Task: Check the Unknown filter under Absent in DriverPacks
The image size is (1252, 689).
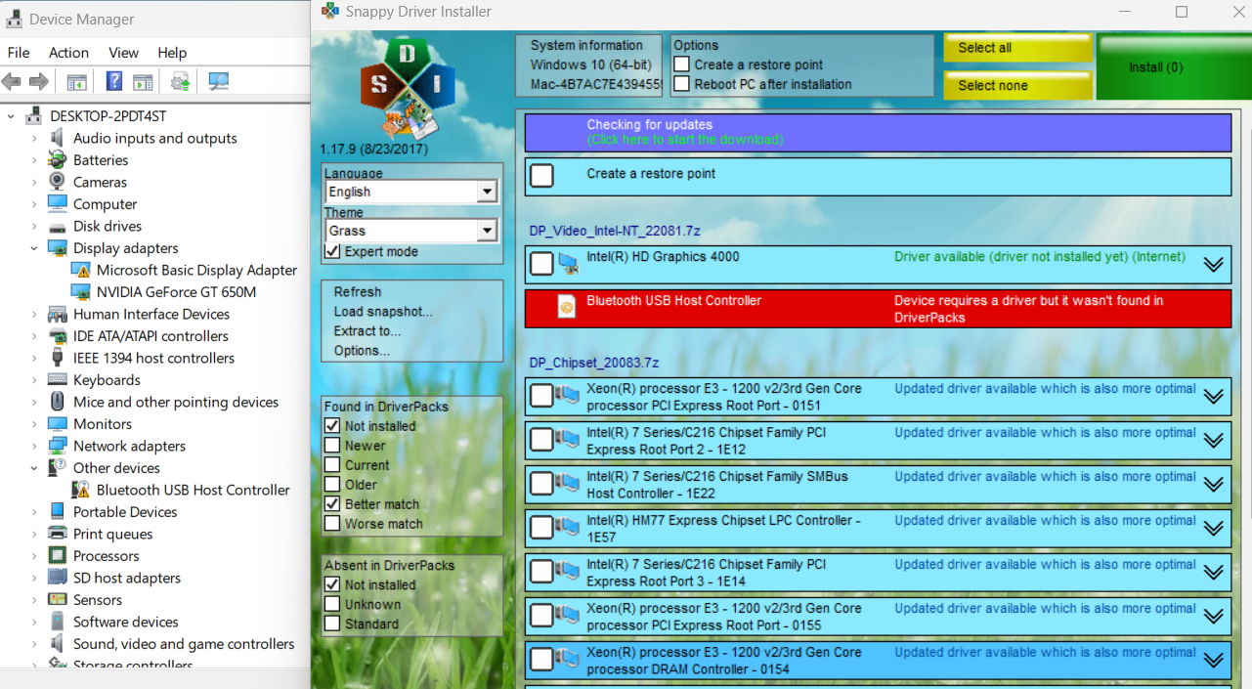Action: pos(332,604)
